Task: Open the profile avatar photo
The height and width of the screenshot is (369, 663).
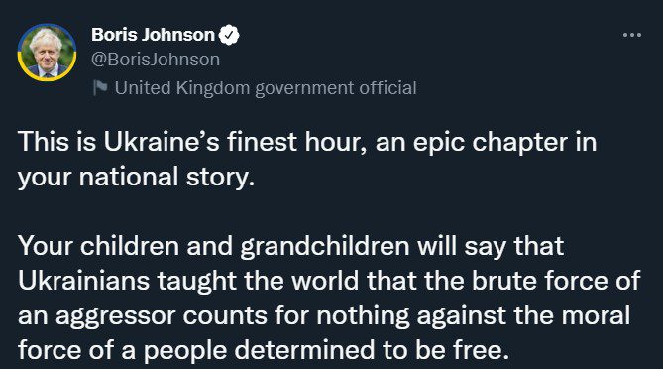Action: (x=47, y=53)
